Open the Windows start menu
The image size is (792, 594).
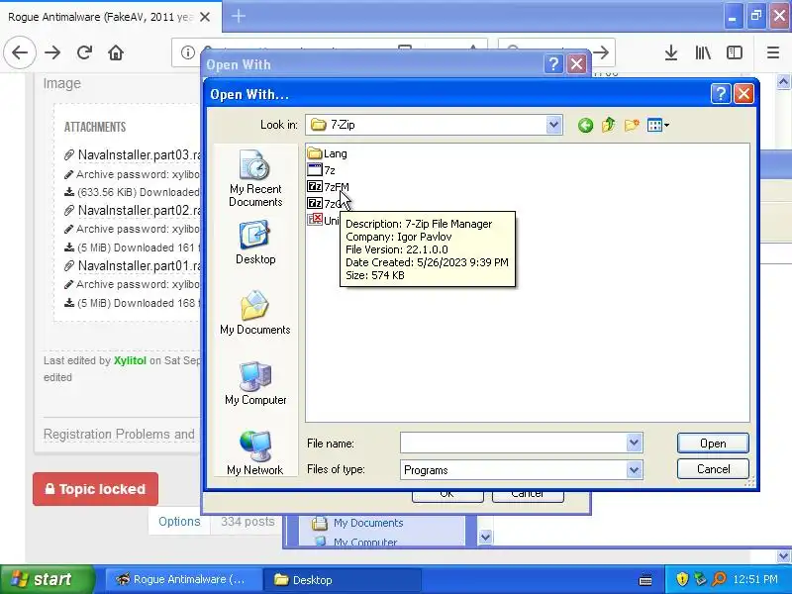click(47, 579)
